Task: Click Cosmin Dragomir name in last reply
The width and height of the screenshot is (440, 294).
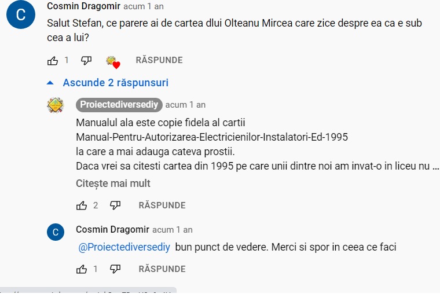Action: [x=112, y=229]
